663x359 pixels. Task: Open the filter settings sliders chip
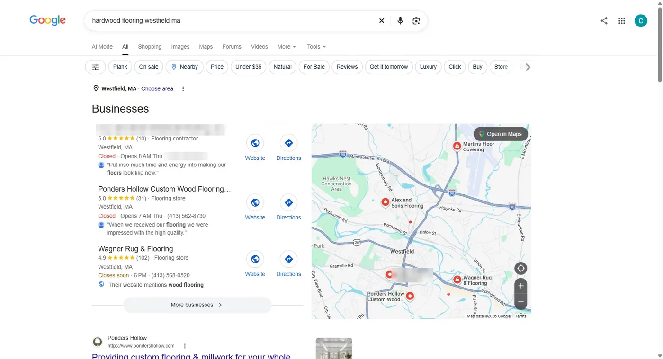(95, 67)
